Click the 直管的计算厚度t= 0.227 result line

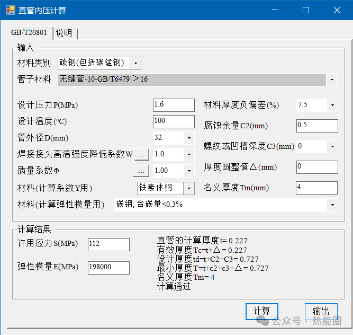click(202, 241)
